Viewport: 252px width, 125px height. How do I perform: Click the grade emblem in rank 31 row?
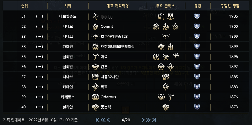click(x=197, y=16)
